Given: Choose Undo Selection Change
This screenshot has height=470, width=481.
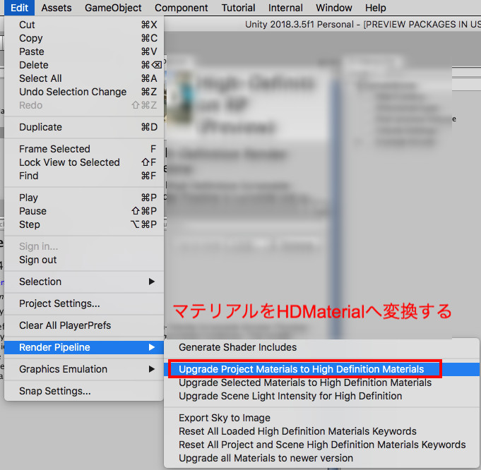Looking at the screenshot, I should pyautogui.click(x=84, y=92).
